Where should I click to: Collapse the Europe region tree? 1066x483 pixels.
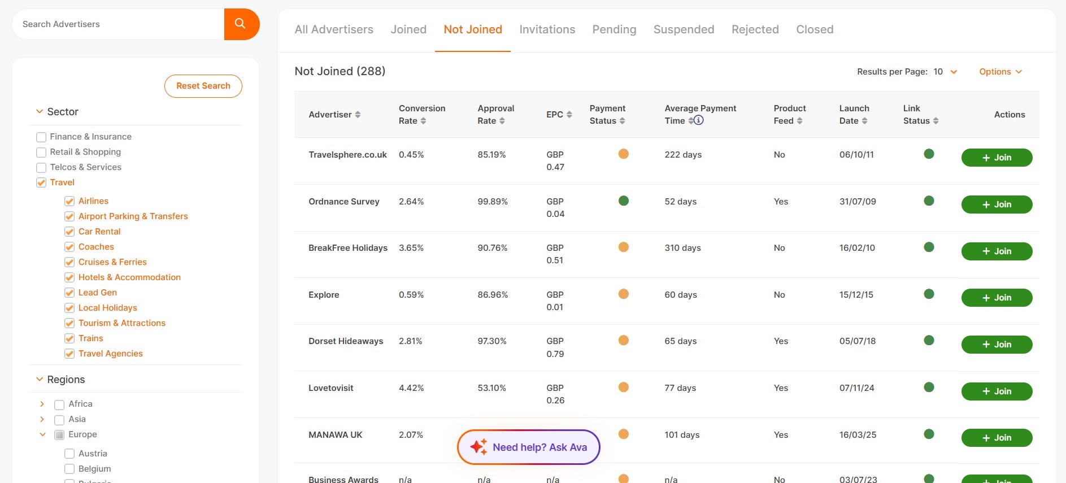tap(42, 434)
